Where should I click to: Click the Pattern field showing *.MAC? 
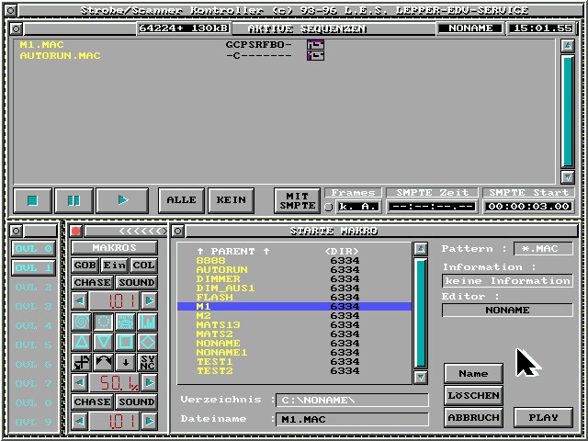[543, 249]
